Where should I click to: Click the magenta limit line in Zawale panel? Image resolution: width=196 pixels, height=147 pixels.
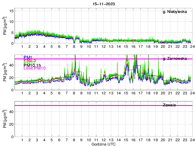tap(92, 105)
